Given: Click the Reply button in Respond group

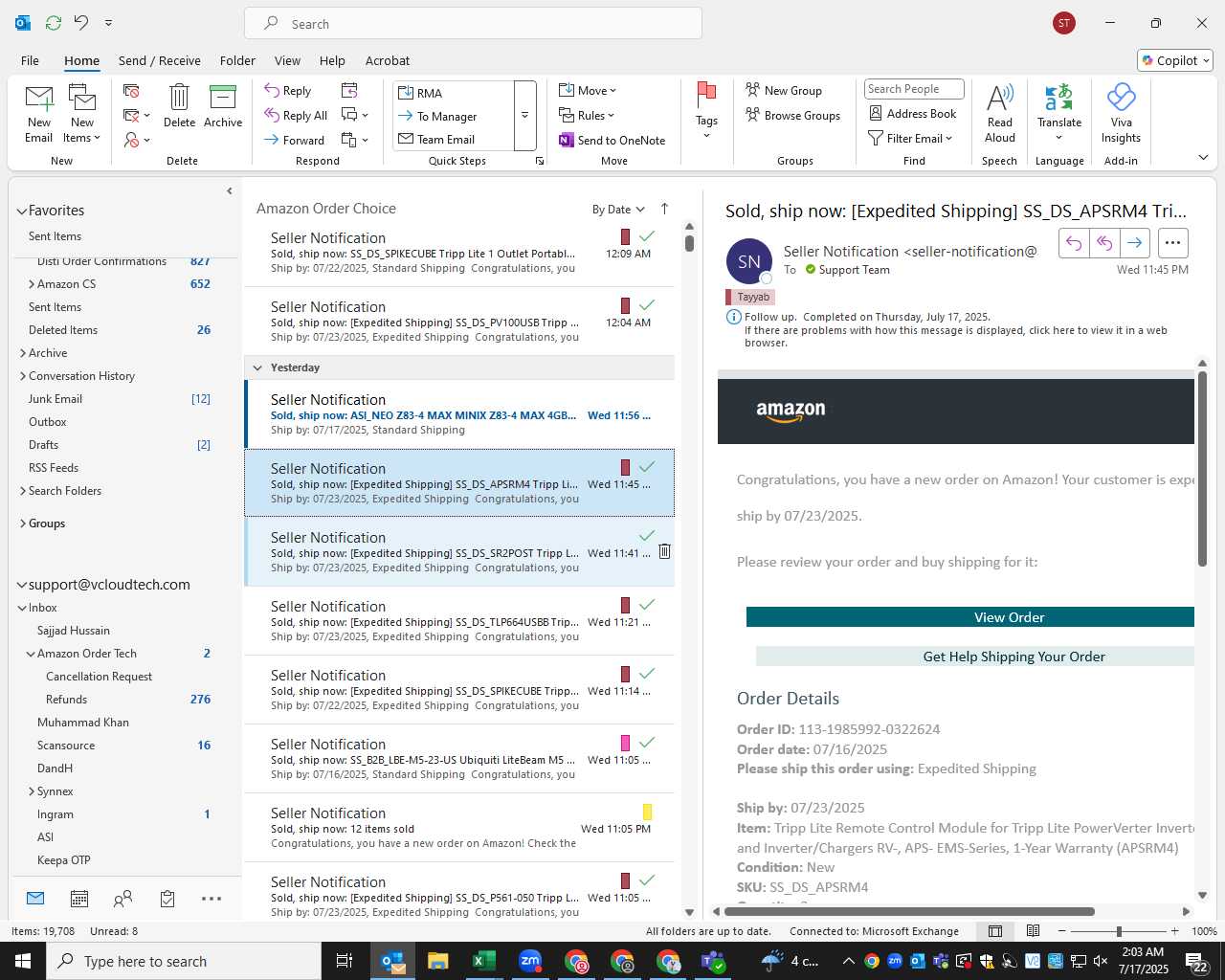Looking at the screenshot, I should click(x=288, y=91).
